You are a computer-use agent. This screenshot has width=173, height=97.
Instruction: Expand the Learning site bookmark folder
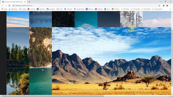click(x=157, y=9)
